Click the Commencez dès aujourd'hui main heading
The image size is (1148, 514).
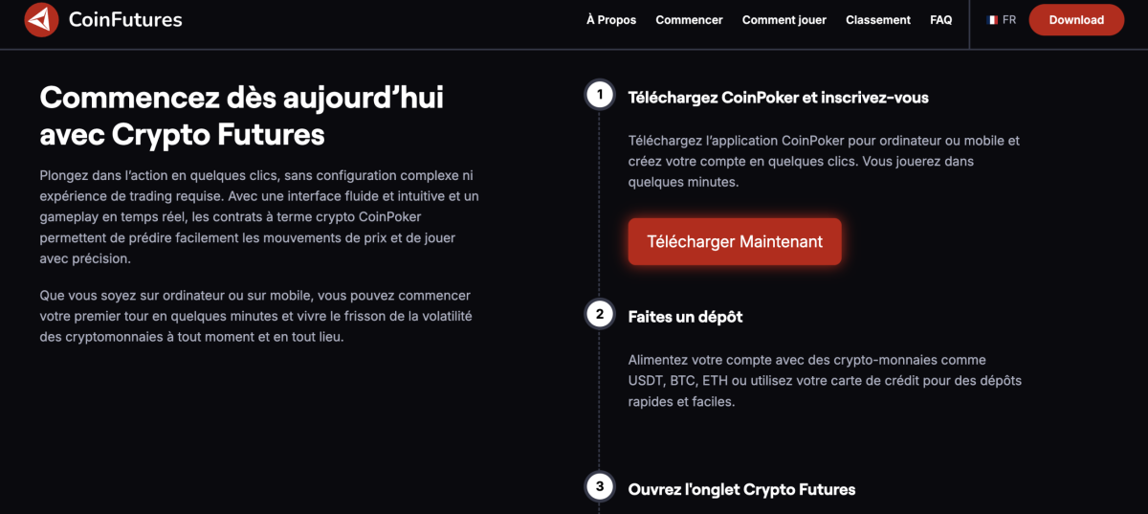(242, 116)
